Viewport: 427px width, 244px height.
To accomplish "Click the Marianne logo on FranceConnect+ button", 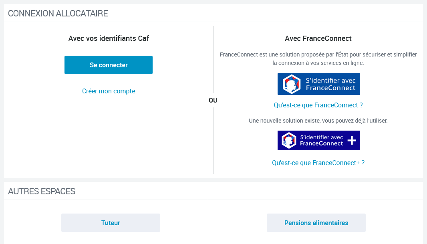I will (x=289, y=141).
